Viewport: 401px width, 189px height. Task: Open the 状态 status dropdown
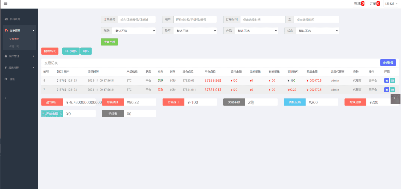tap(317, 31)
